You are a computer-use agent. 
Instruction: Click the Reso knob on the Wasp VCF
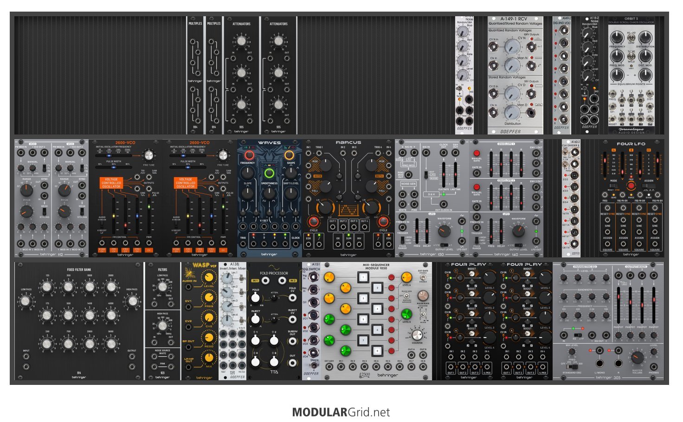coord(209,337)
